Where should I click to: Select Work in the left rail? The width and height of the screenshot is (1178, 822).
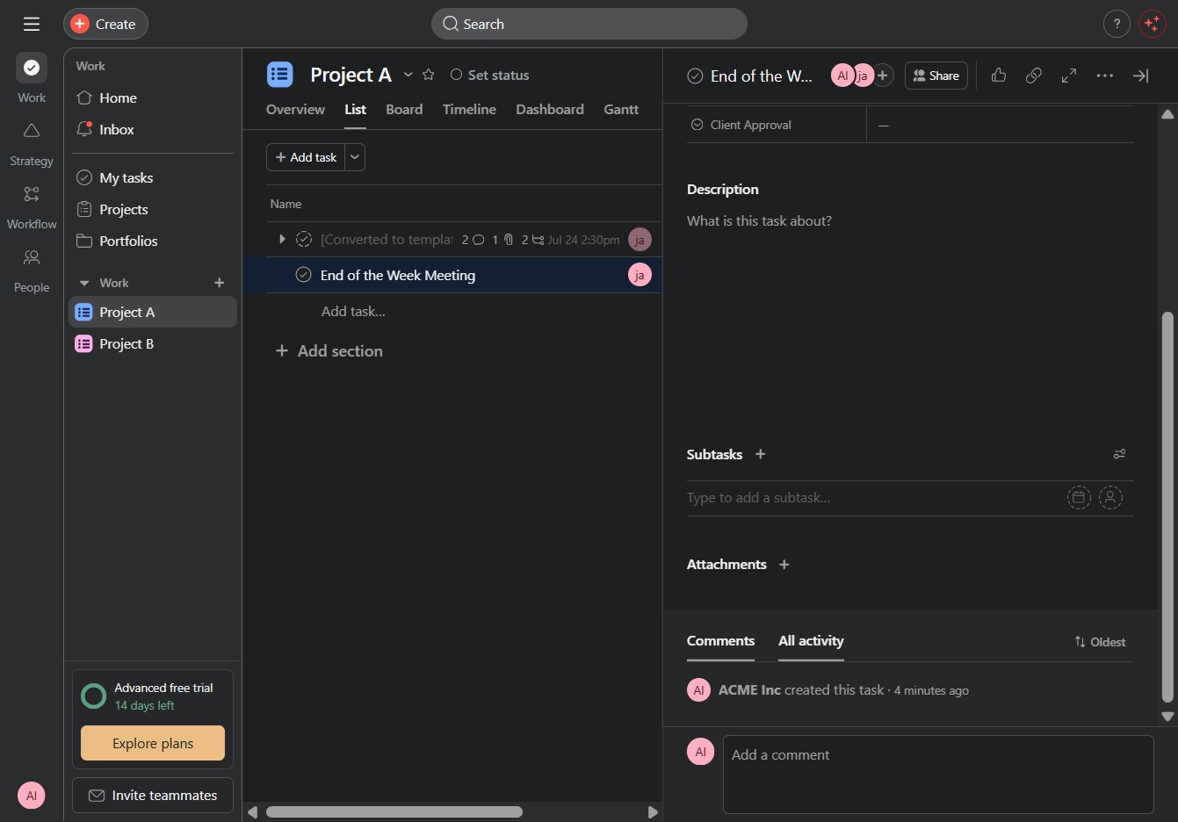(32, 78)
